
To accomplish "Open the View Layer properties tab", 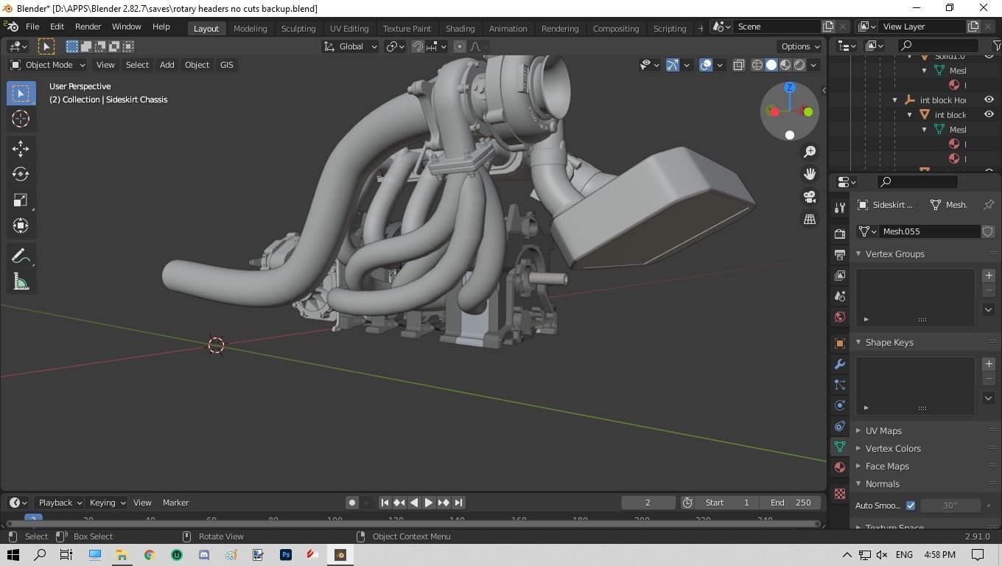I will pyautogui.click(x=840, y=276).
